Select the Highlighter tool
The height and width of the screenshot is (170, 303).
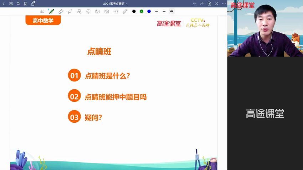(70, 12)
